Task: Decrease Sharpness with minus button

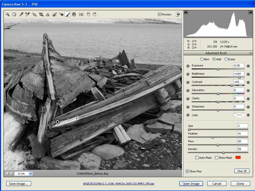Action: click(188, 107)
